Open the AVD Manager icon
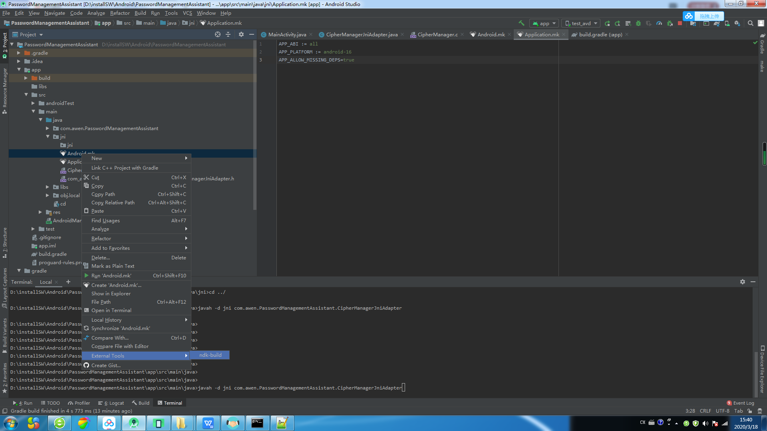This screenshot has height=431, width=767. [x=727, y=23]
